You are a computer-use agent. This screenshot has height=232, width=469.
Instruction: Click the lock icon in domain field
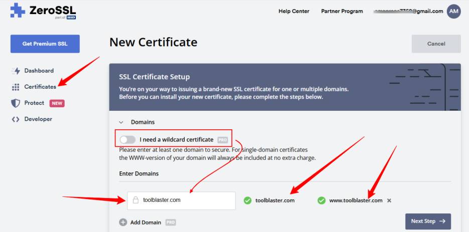pos(136,200)
